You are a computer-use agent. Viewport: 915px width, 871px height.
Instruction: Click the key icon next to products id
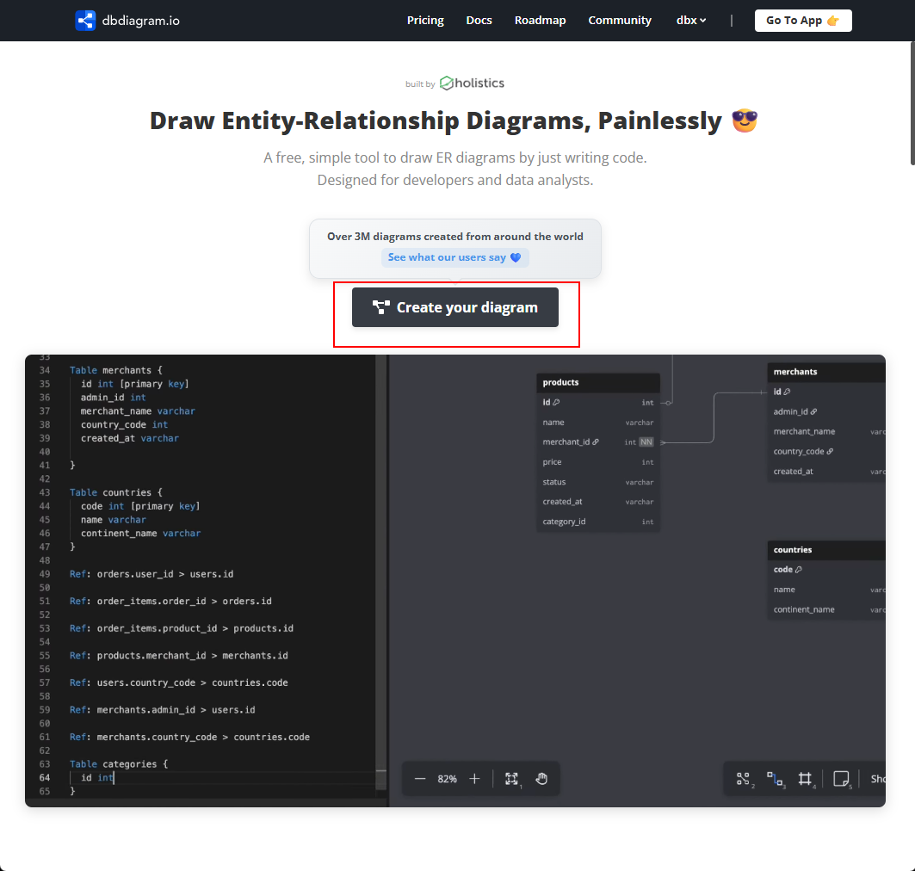[556, 403]
